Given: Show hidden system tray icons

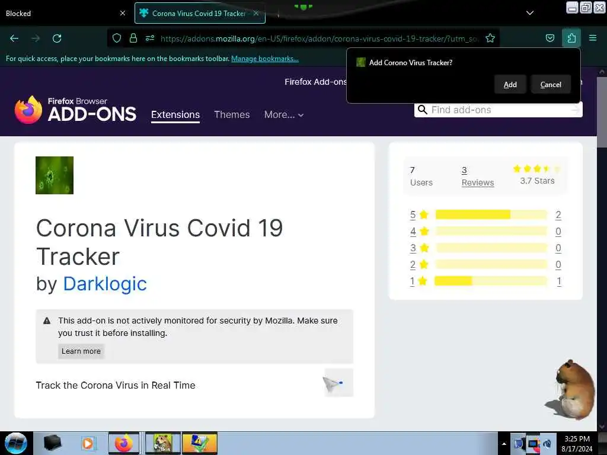Looking at the screenshot, I should click(504, 444).
